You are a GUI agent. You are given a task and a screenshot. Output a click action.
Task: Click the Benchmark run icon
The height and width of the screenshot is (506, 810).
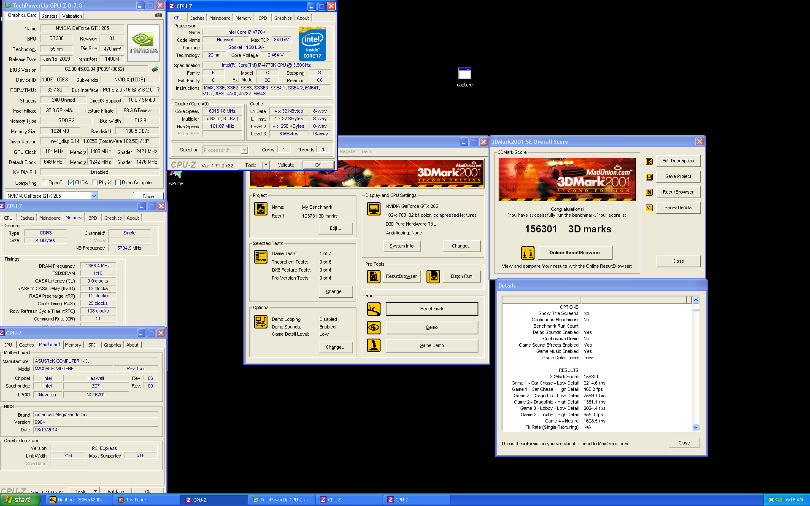[374, 309]
